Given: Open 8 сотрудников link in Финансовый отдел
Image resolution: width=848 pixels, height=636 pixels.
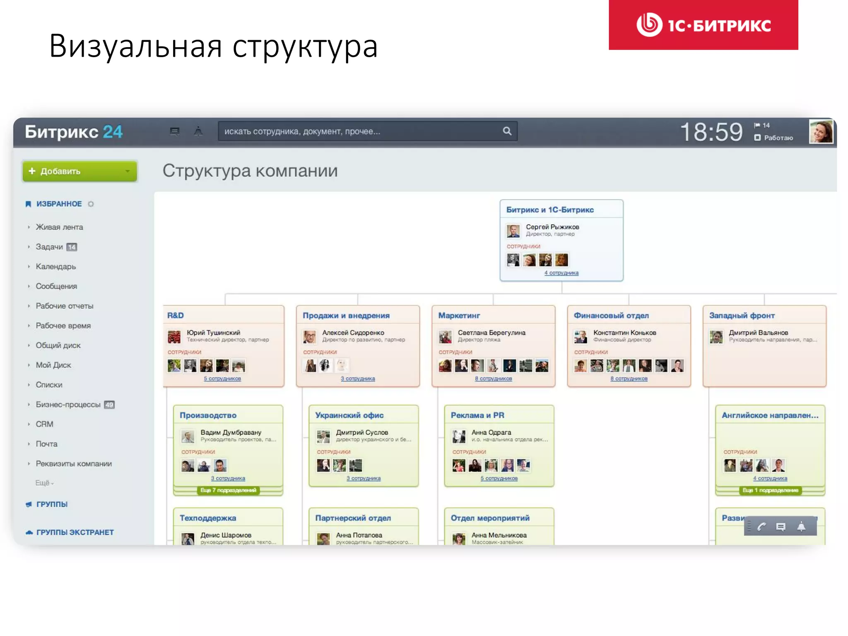Looking at the screenshot, I should [x=629, y=379].
